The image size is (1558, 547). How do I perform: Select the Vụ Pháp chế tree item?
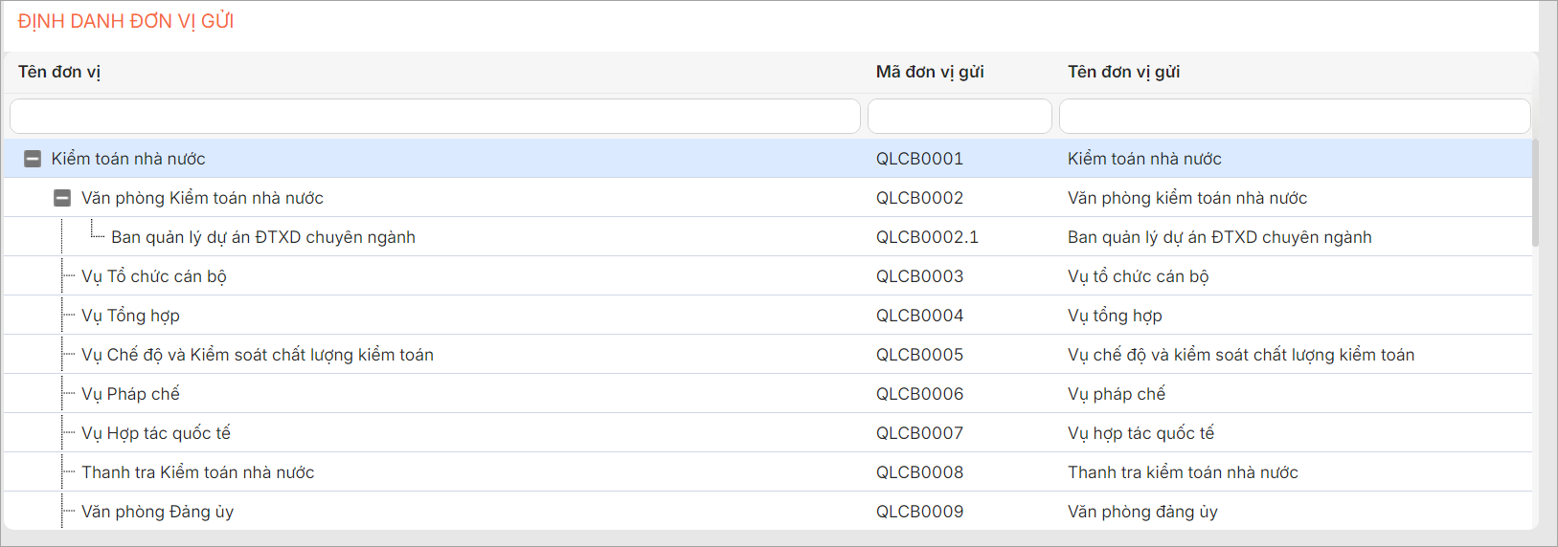pyautogui.click(x=130, y=394)
